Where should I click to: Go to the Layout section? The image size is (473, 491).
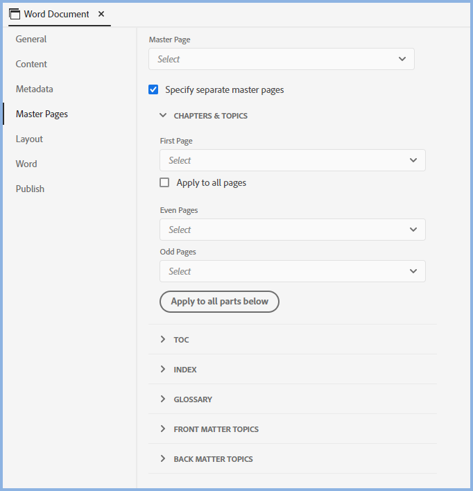30,139
